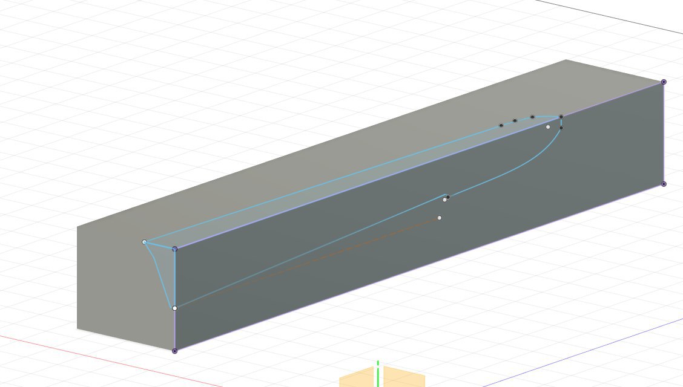Select the sketch point at box's bottom front-left corner

(174, 351)
